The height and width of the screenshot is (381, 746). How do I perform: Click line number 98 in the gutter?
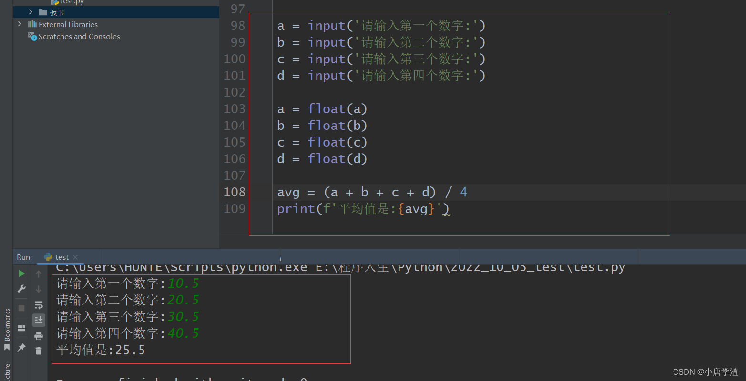(x=237, y=26)
